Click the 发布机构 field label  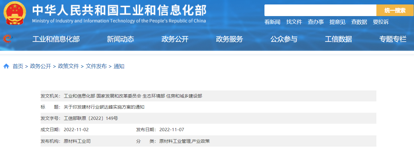pyautogui.click(x=50, y=141)
